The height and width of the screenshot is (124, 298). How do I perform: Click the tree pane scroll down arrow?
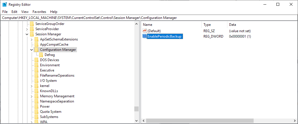[136, 121]
